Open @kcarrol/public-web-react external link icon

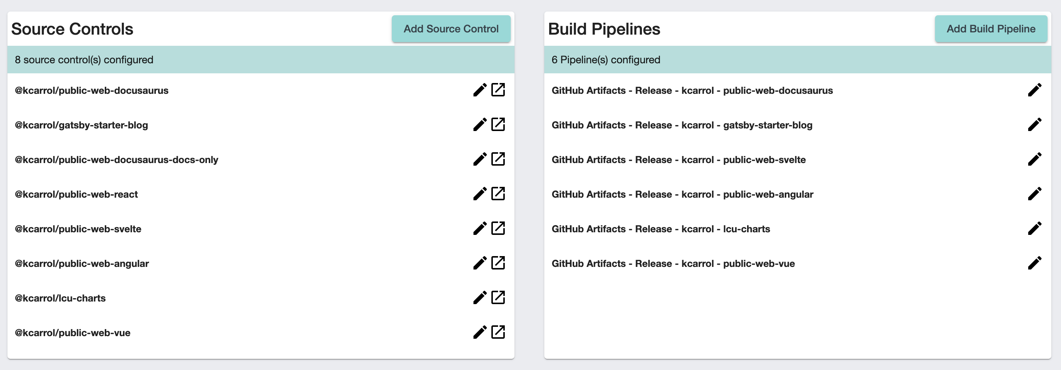coord(498,194)
